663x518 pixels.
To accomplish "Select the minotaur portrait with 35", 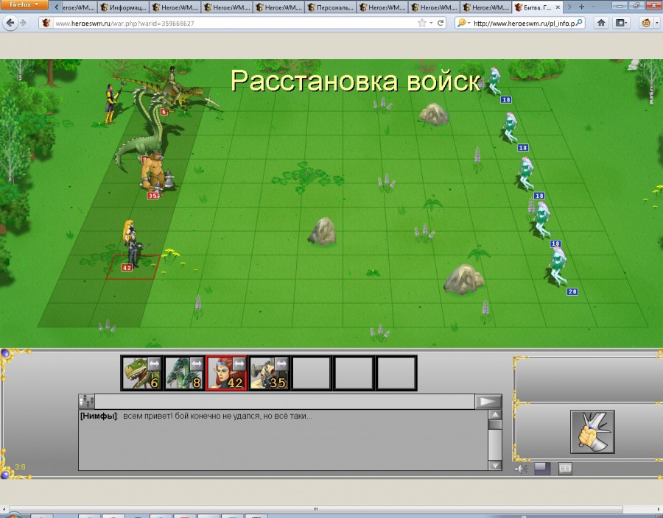I will 269,373.
